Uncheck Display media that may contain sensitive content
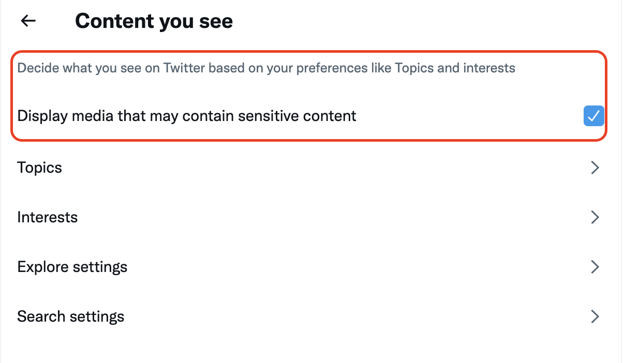This screenshot has height=363, width=624. 593,116
